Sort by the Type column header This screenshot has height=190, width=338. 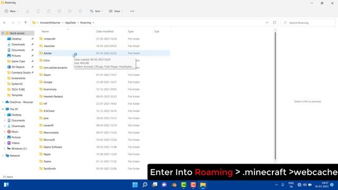[x=130, y=32]
